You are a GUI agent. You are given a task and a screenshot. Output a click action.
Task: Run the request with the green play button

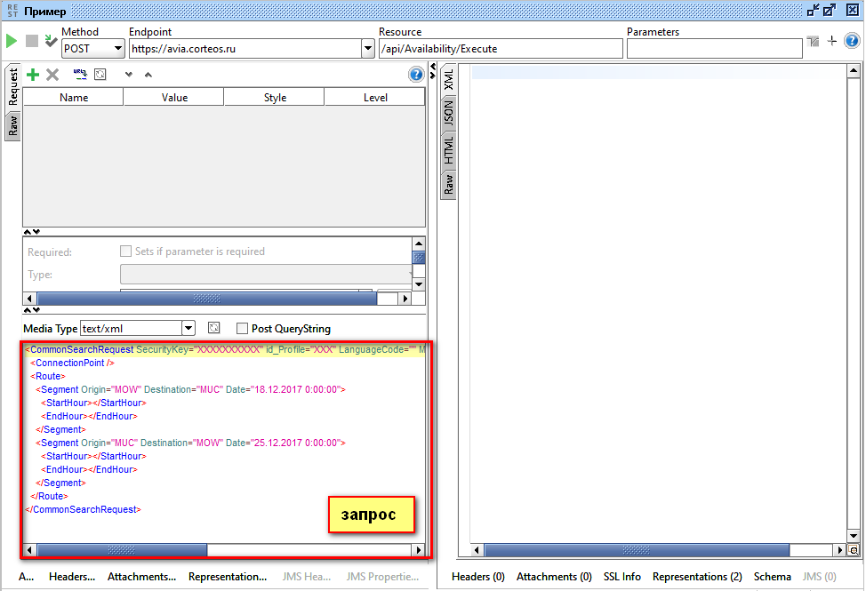(12, 41)
